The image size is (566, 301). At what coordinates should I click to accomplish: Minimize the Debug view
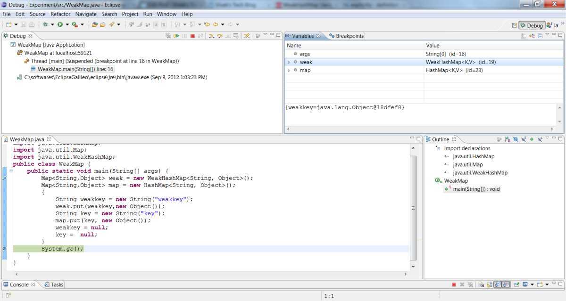273,34
